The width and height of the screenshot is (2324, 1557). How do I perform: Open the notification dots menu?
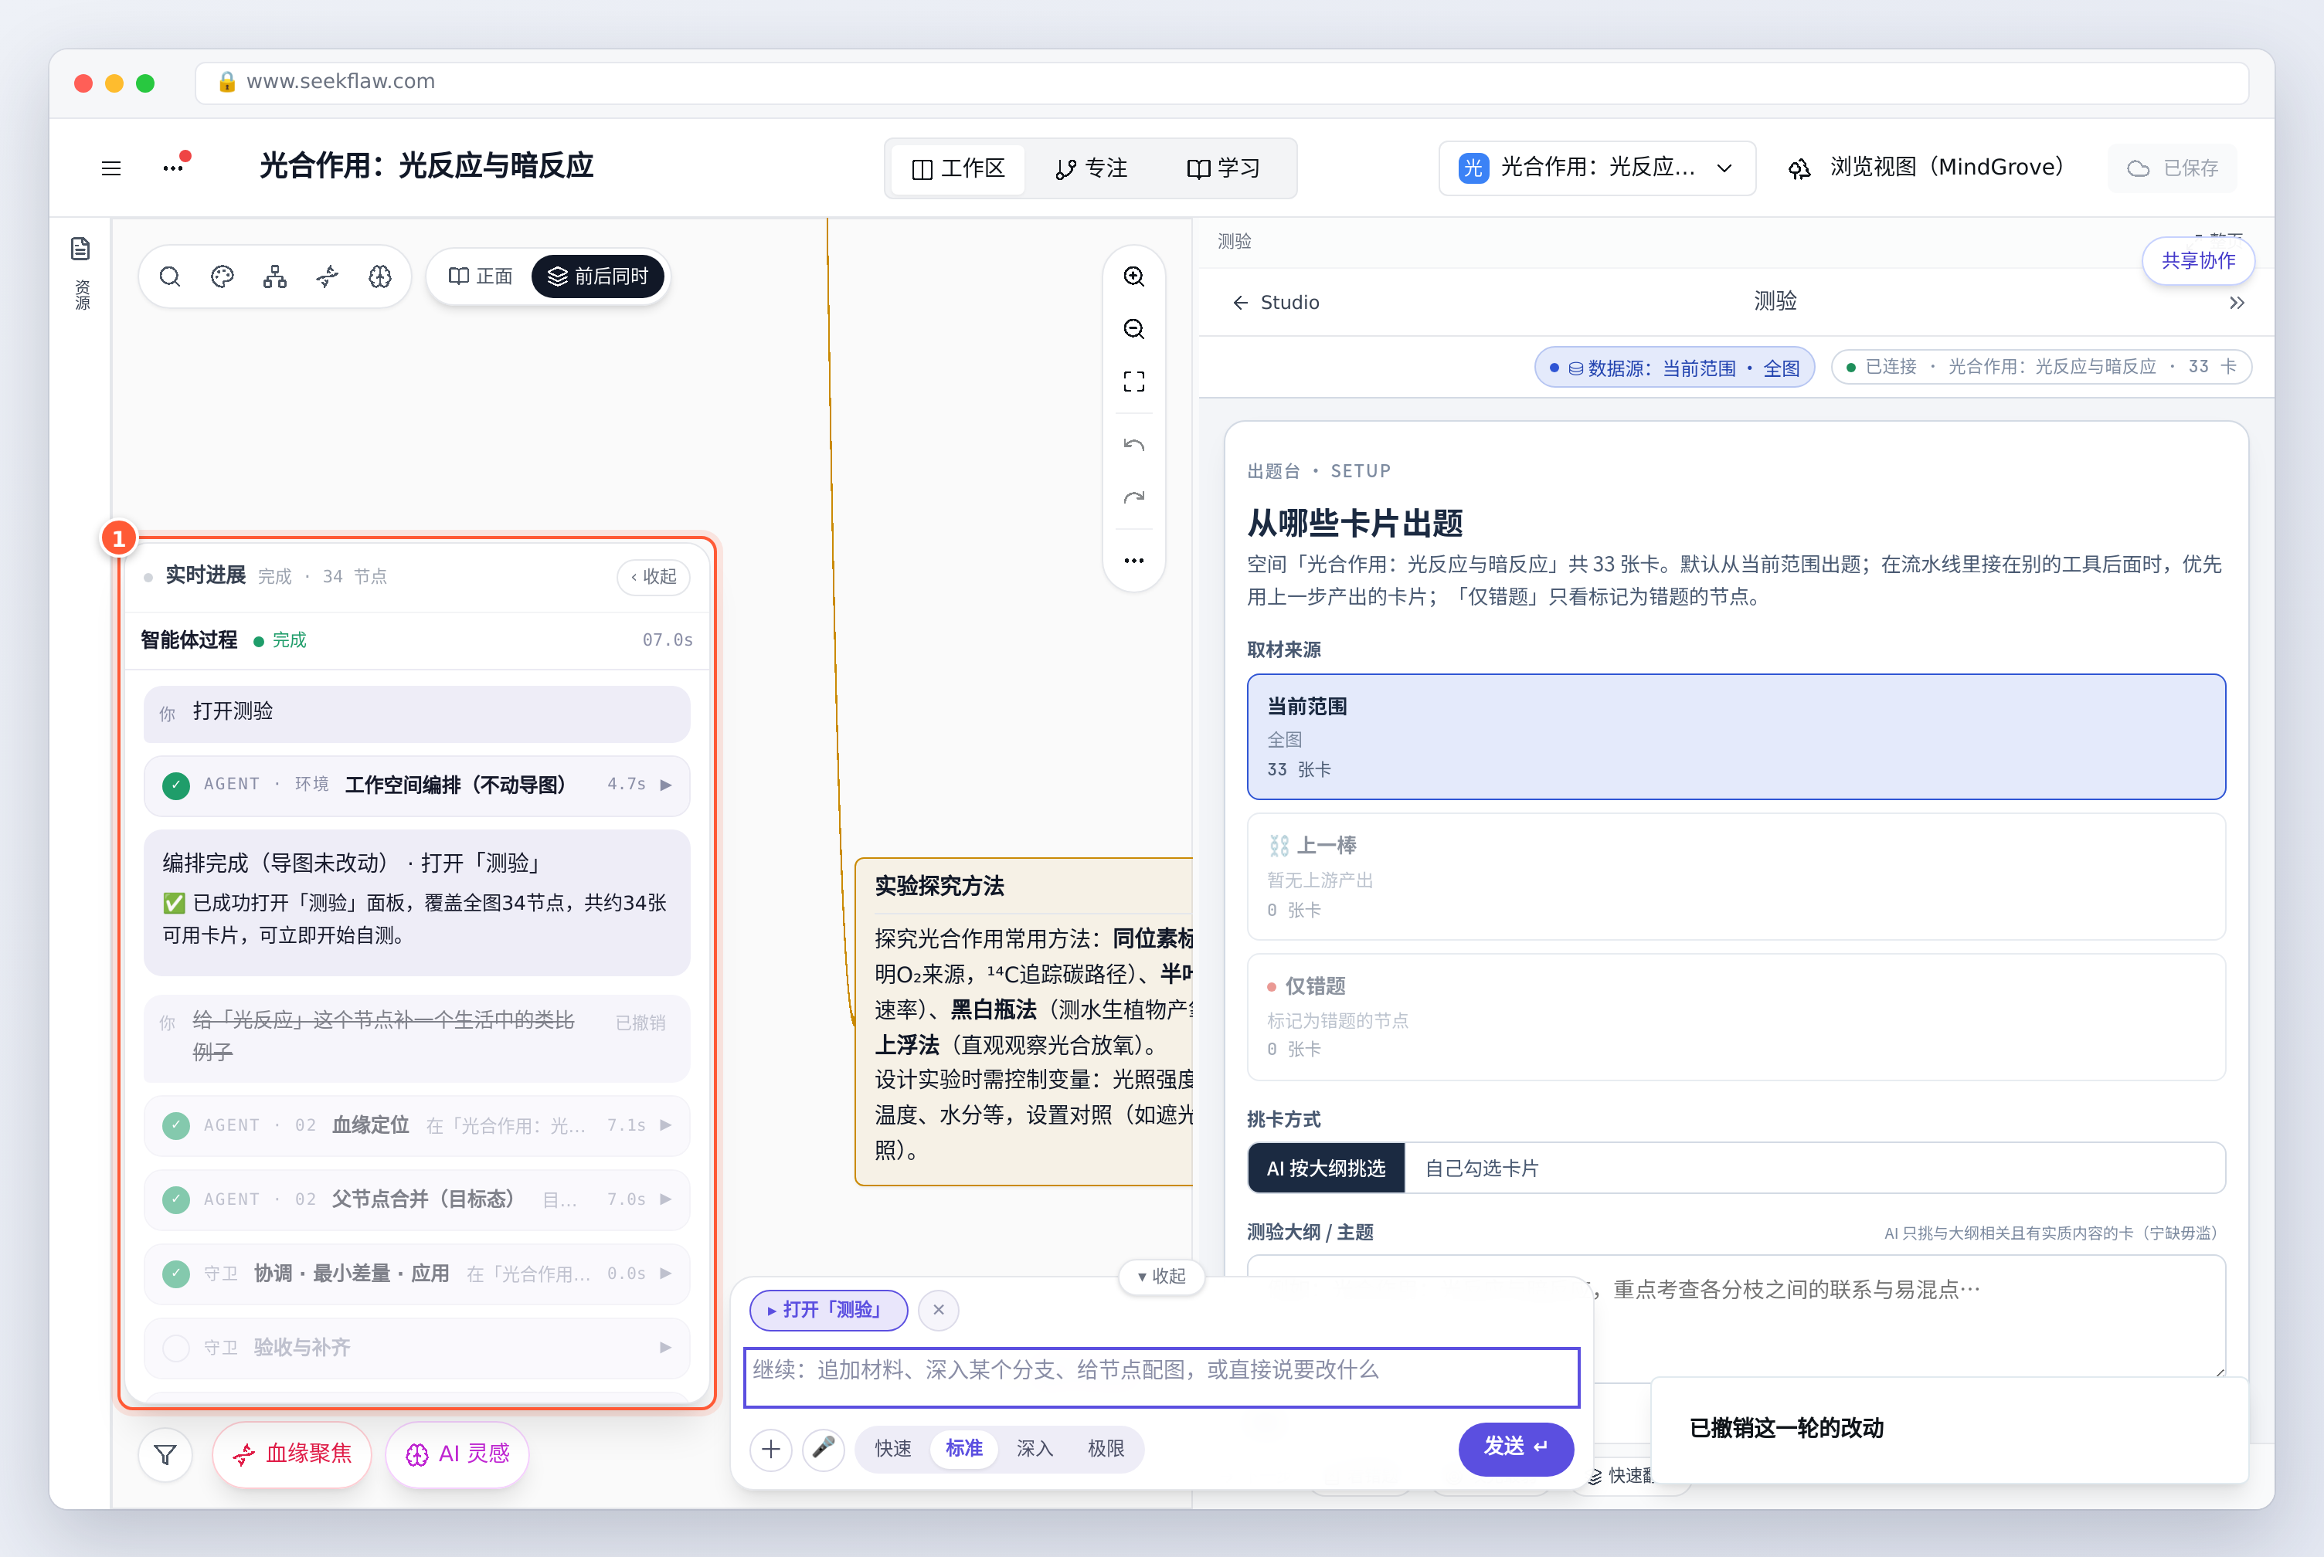point(175,166)
